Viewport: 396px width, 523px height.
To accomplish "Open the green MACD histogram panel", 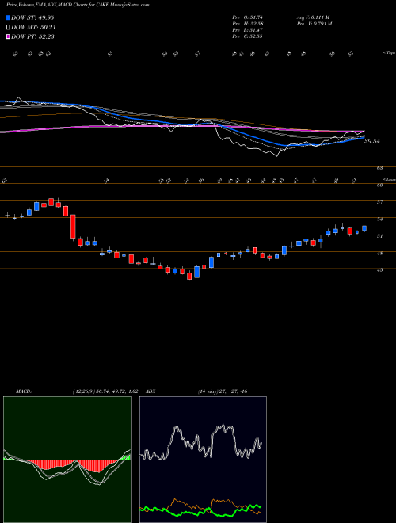I will [x=67, y=460].
